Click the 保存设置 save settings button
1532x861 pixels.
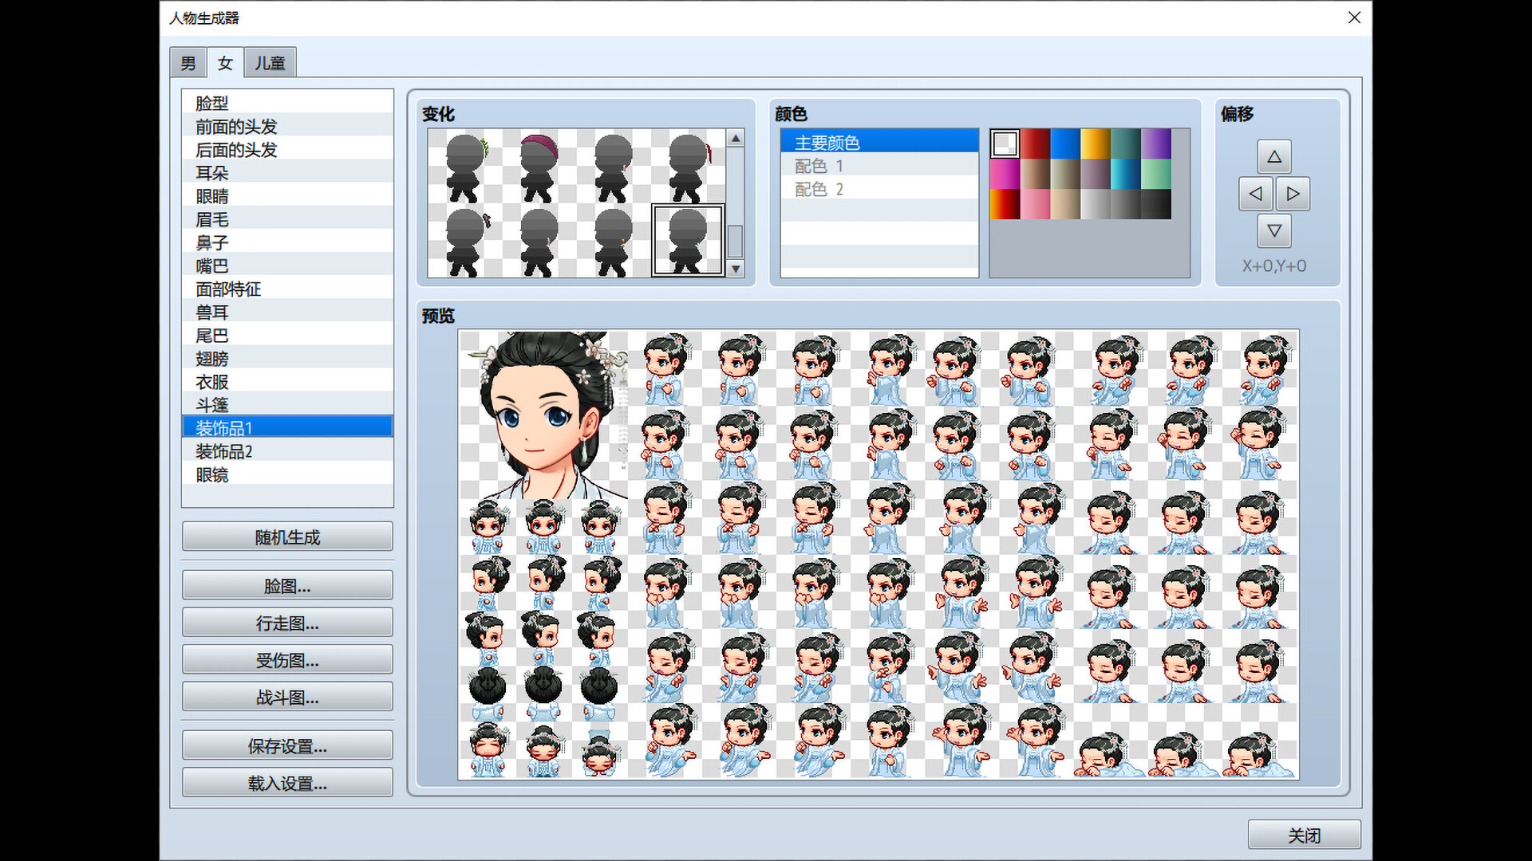[287, 745]
